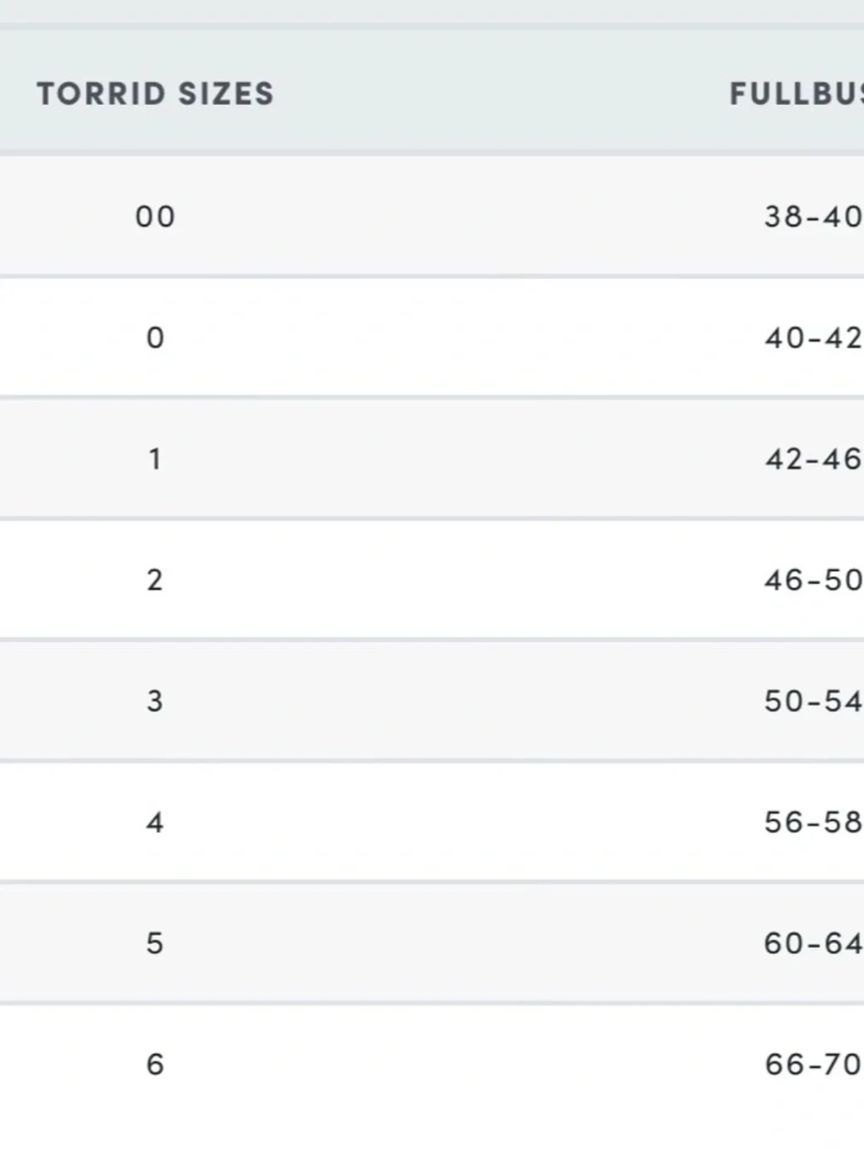The width and height of the screenshot is (864, 1152).
Task: Click the 46-50 full bust value
Action: pos(813,579)
